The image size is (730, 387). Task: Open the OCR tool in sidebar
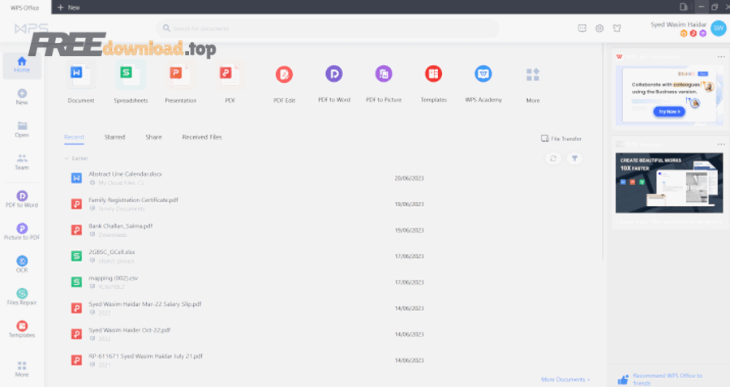22,264
